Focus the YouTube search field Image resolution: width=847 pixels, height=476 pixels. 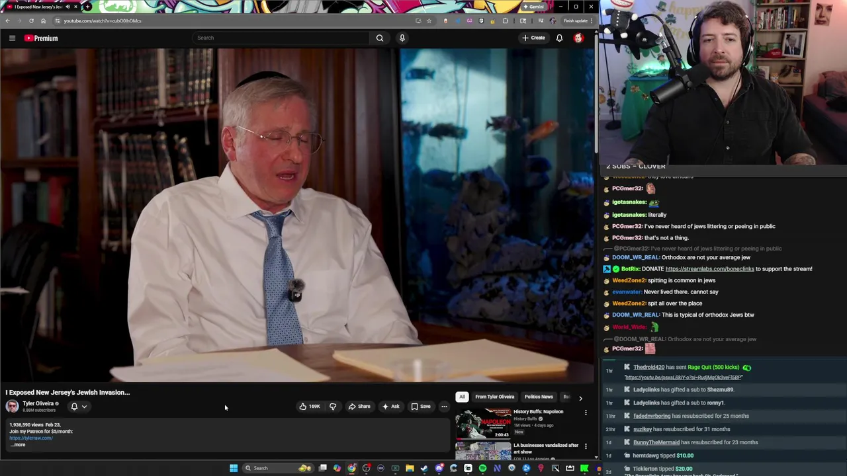click(281, 38)
